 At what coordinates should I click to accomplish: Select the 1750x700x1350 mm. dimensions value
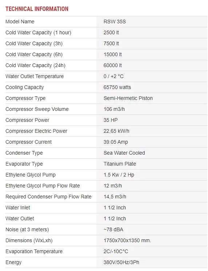(x=127, y=240)
